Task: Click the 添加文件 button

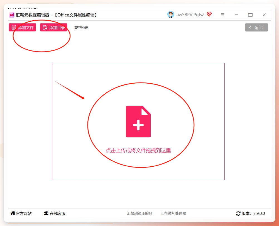Action: click(23, 27)
